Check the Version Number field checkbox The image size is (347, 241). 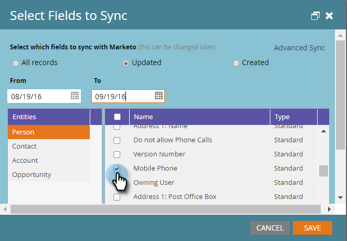117,154
